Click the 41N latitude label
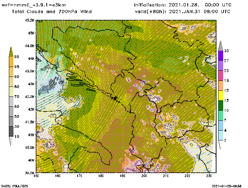248x188 pixels. coord(31,135)
